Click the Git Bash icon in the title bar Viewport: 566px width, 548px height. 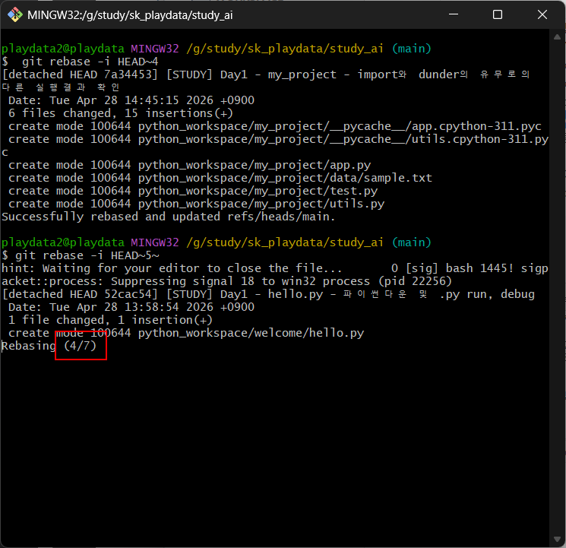click(x=14, y=14)
